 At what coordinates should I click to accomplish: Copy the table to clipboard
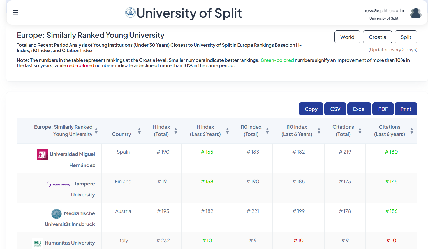pos(311,109)
